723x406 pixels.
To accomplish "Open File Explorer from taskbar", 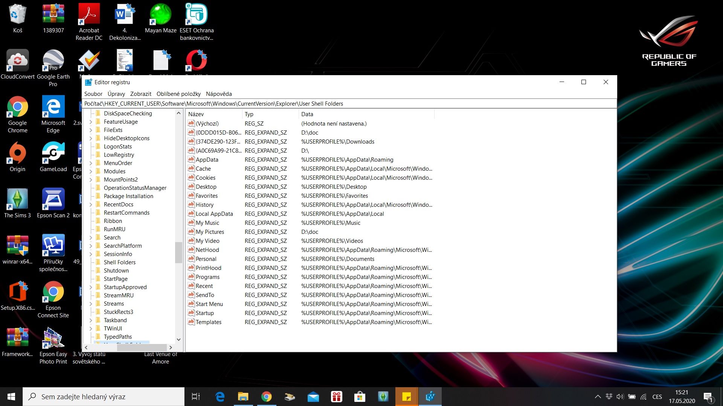I will (x=243, y=397).
